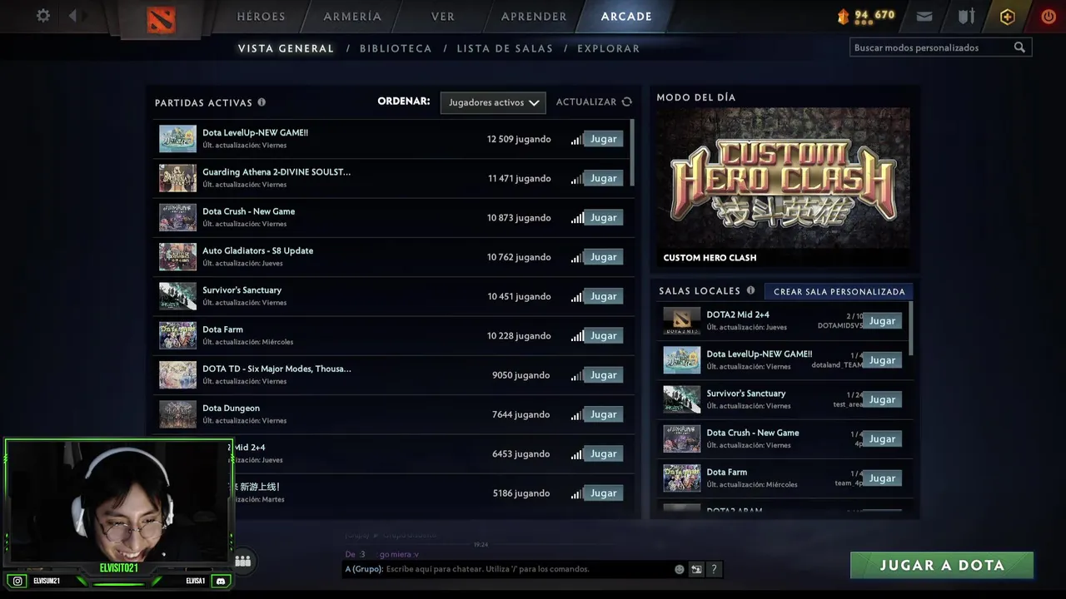Click Jugar for Dota Crush local room
The image size is (1066, 599).
click(882, 439)
